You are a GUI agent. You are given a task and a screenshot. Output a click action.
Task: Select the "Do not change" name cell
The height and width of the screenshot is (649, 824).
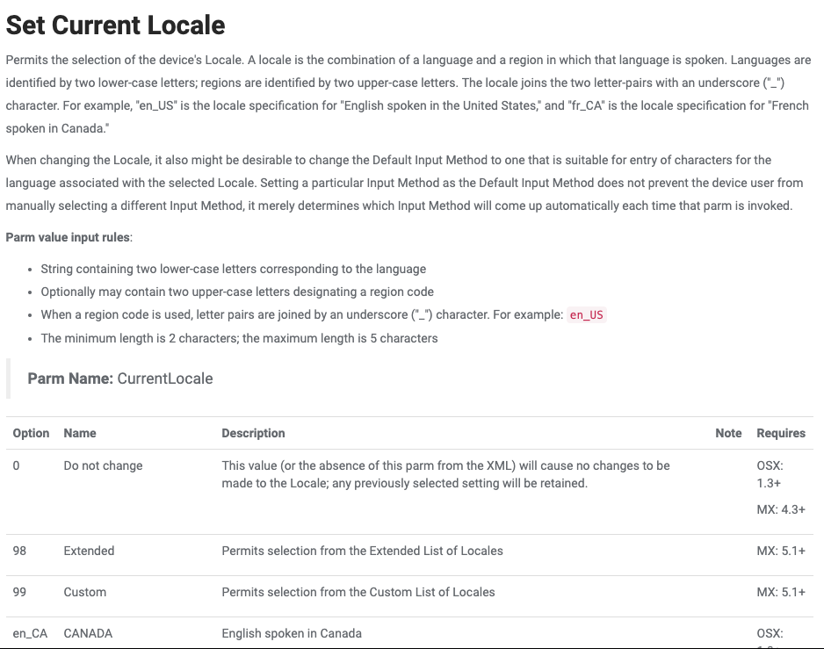103,465
